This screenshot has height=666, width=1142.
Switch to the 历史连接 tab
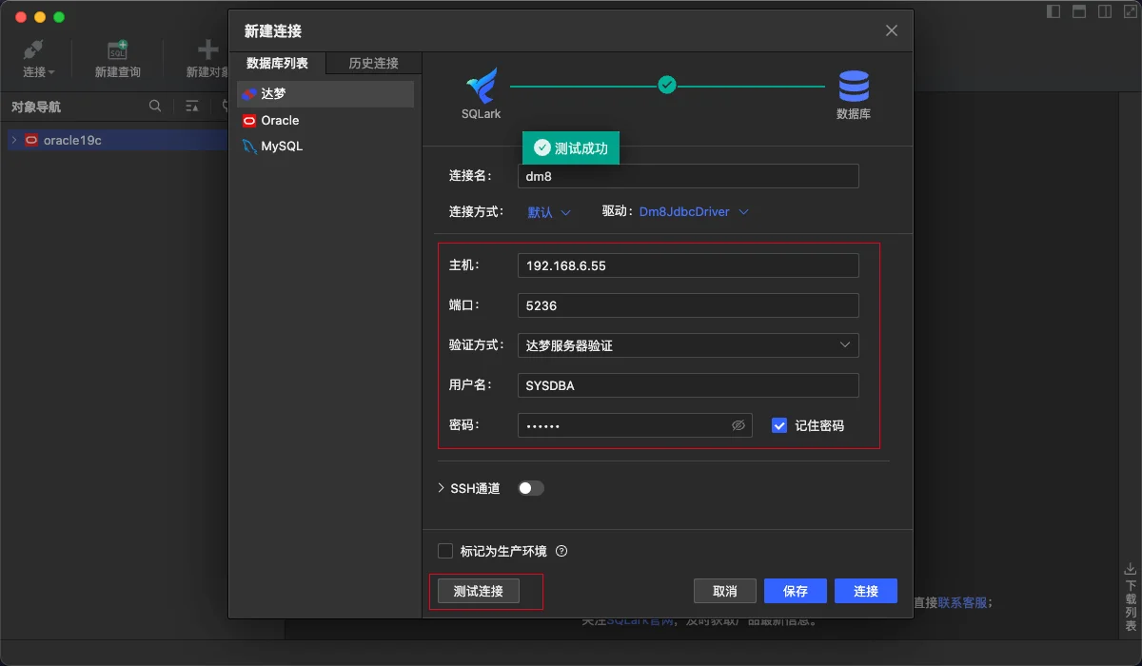pos(373,63)
